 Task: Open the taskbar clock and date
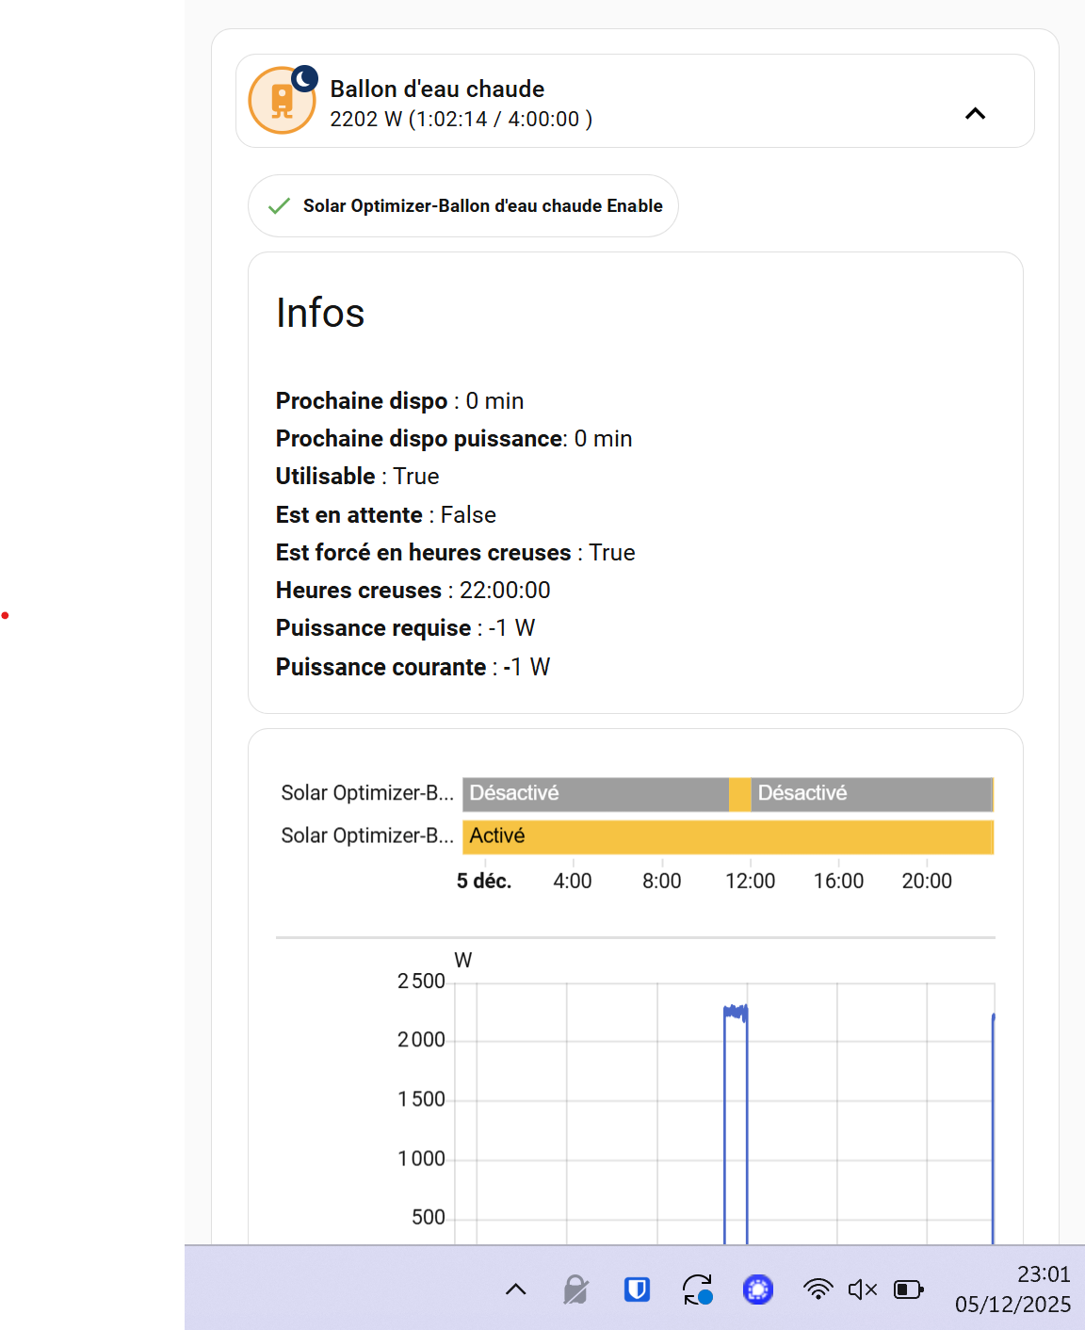tap(1012, 1289)
